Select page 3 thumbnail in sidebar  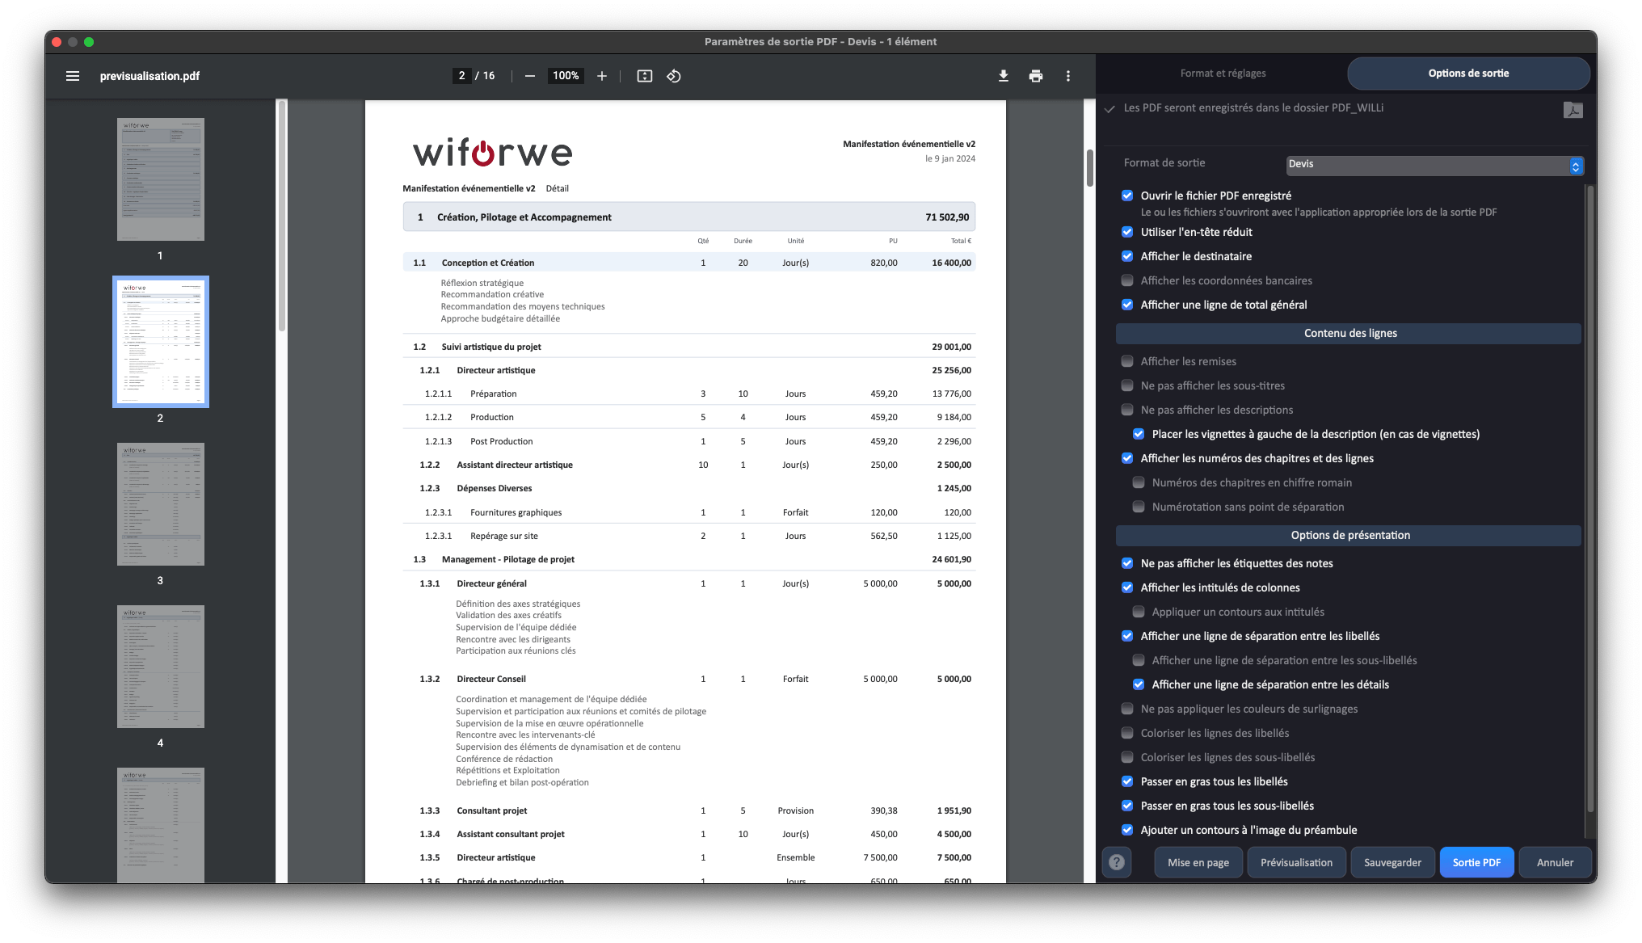point(160,504)
